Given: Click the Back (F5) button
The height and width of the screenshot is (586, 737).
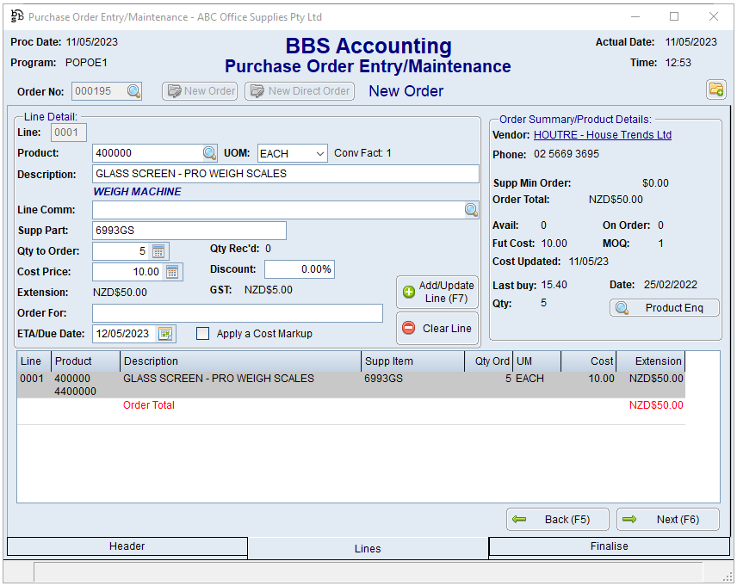Looking at the screenshot, I should coord(557,520).
